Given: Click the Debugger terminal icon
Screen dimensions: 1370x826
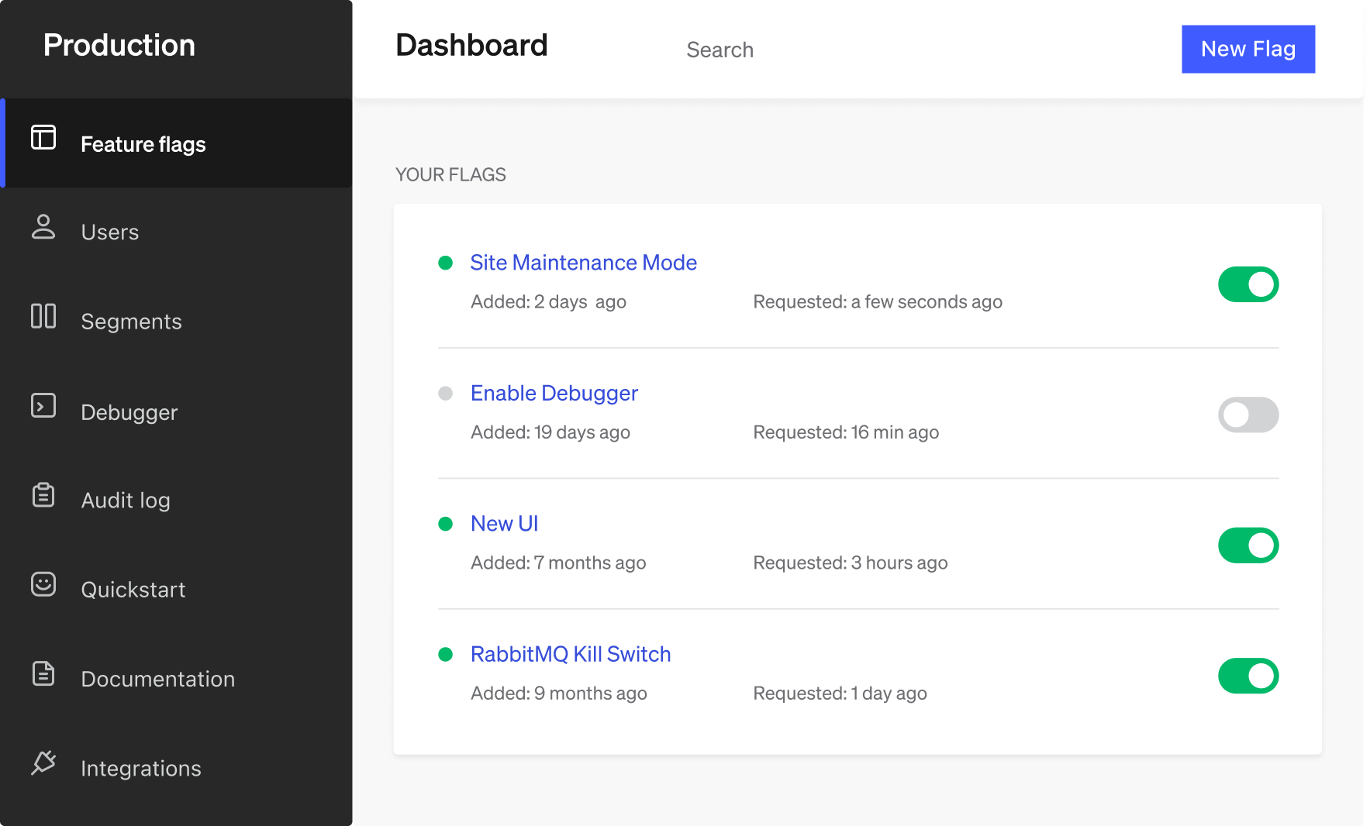Looking at the screenshot, I should pyautogui.click(x=43, y=405).
